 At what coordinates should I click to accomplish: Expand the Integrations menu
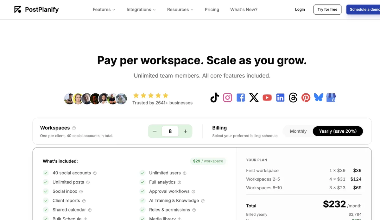pos(141,9)
